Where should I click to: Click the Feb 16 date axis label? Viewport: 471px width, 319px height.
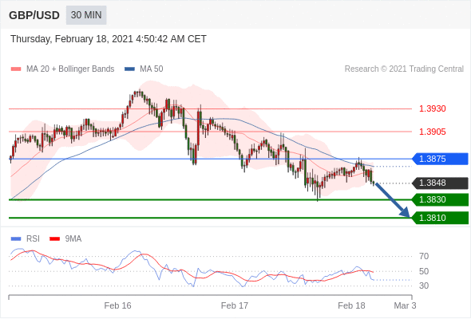point(118,305)
